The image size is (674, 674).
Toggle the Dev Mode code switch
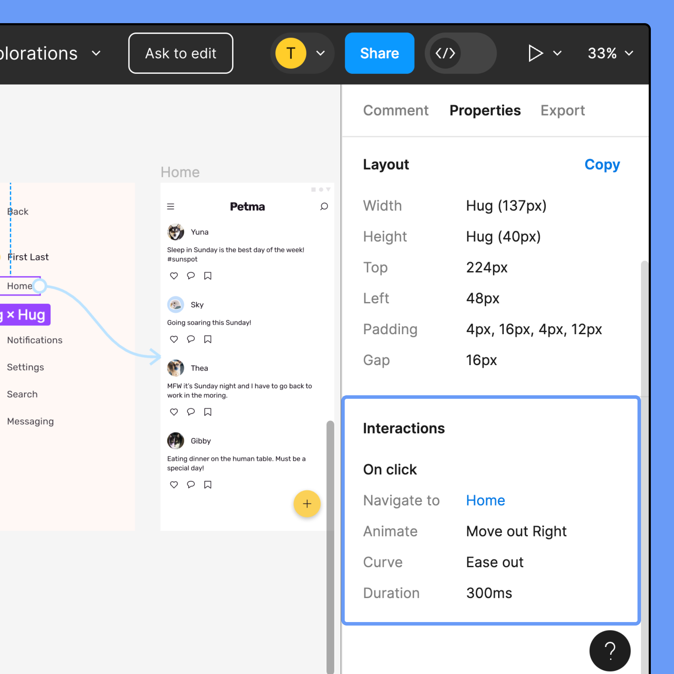[460, 53]
